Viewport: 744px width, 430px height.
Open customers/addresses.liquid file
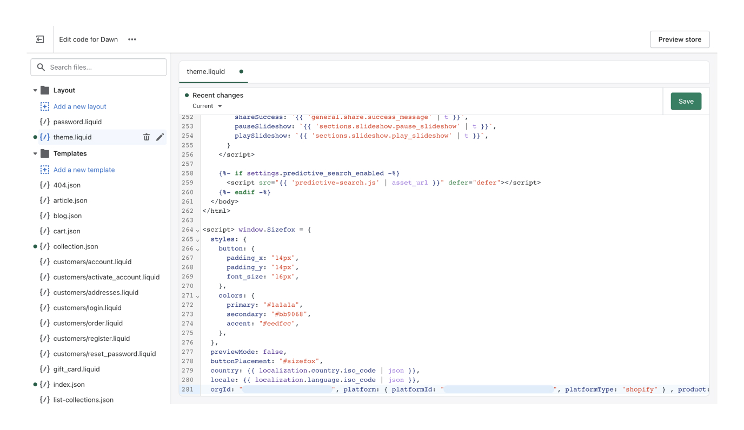(96, 293)
